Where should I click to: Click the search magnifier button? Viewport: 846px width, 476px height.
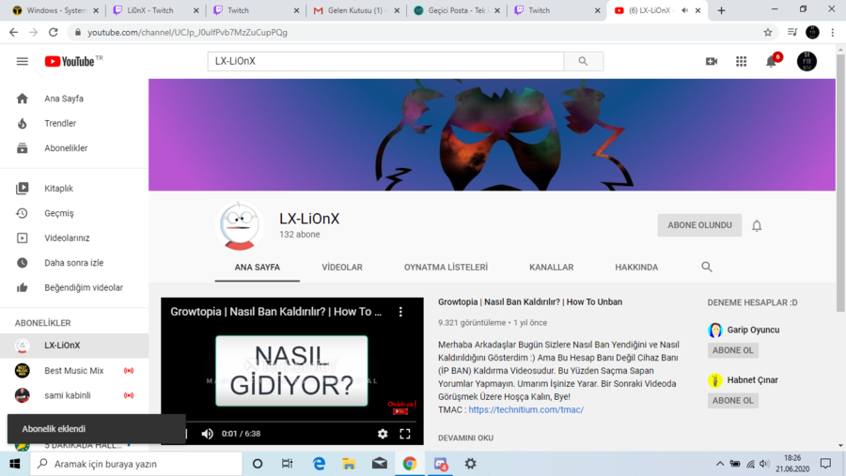tap(583, 61)
